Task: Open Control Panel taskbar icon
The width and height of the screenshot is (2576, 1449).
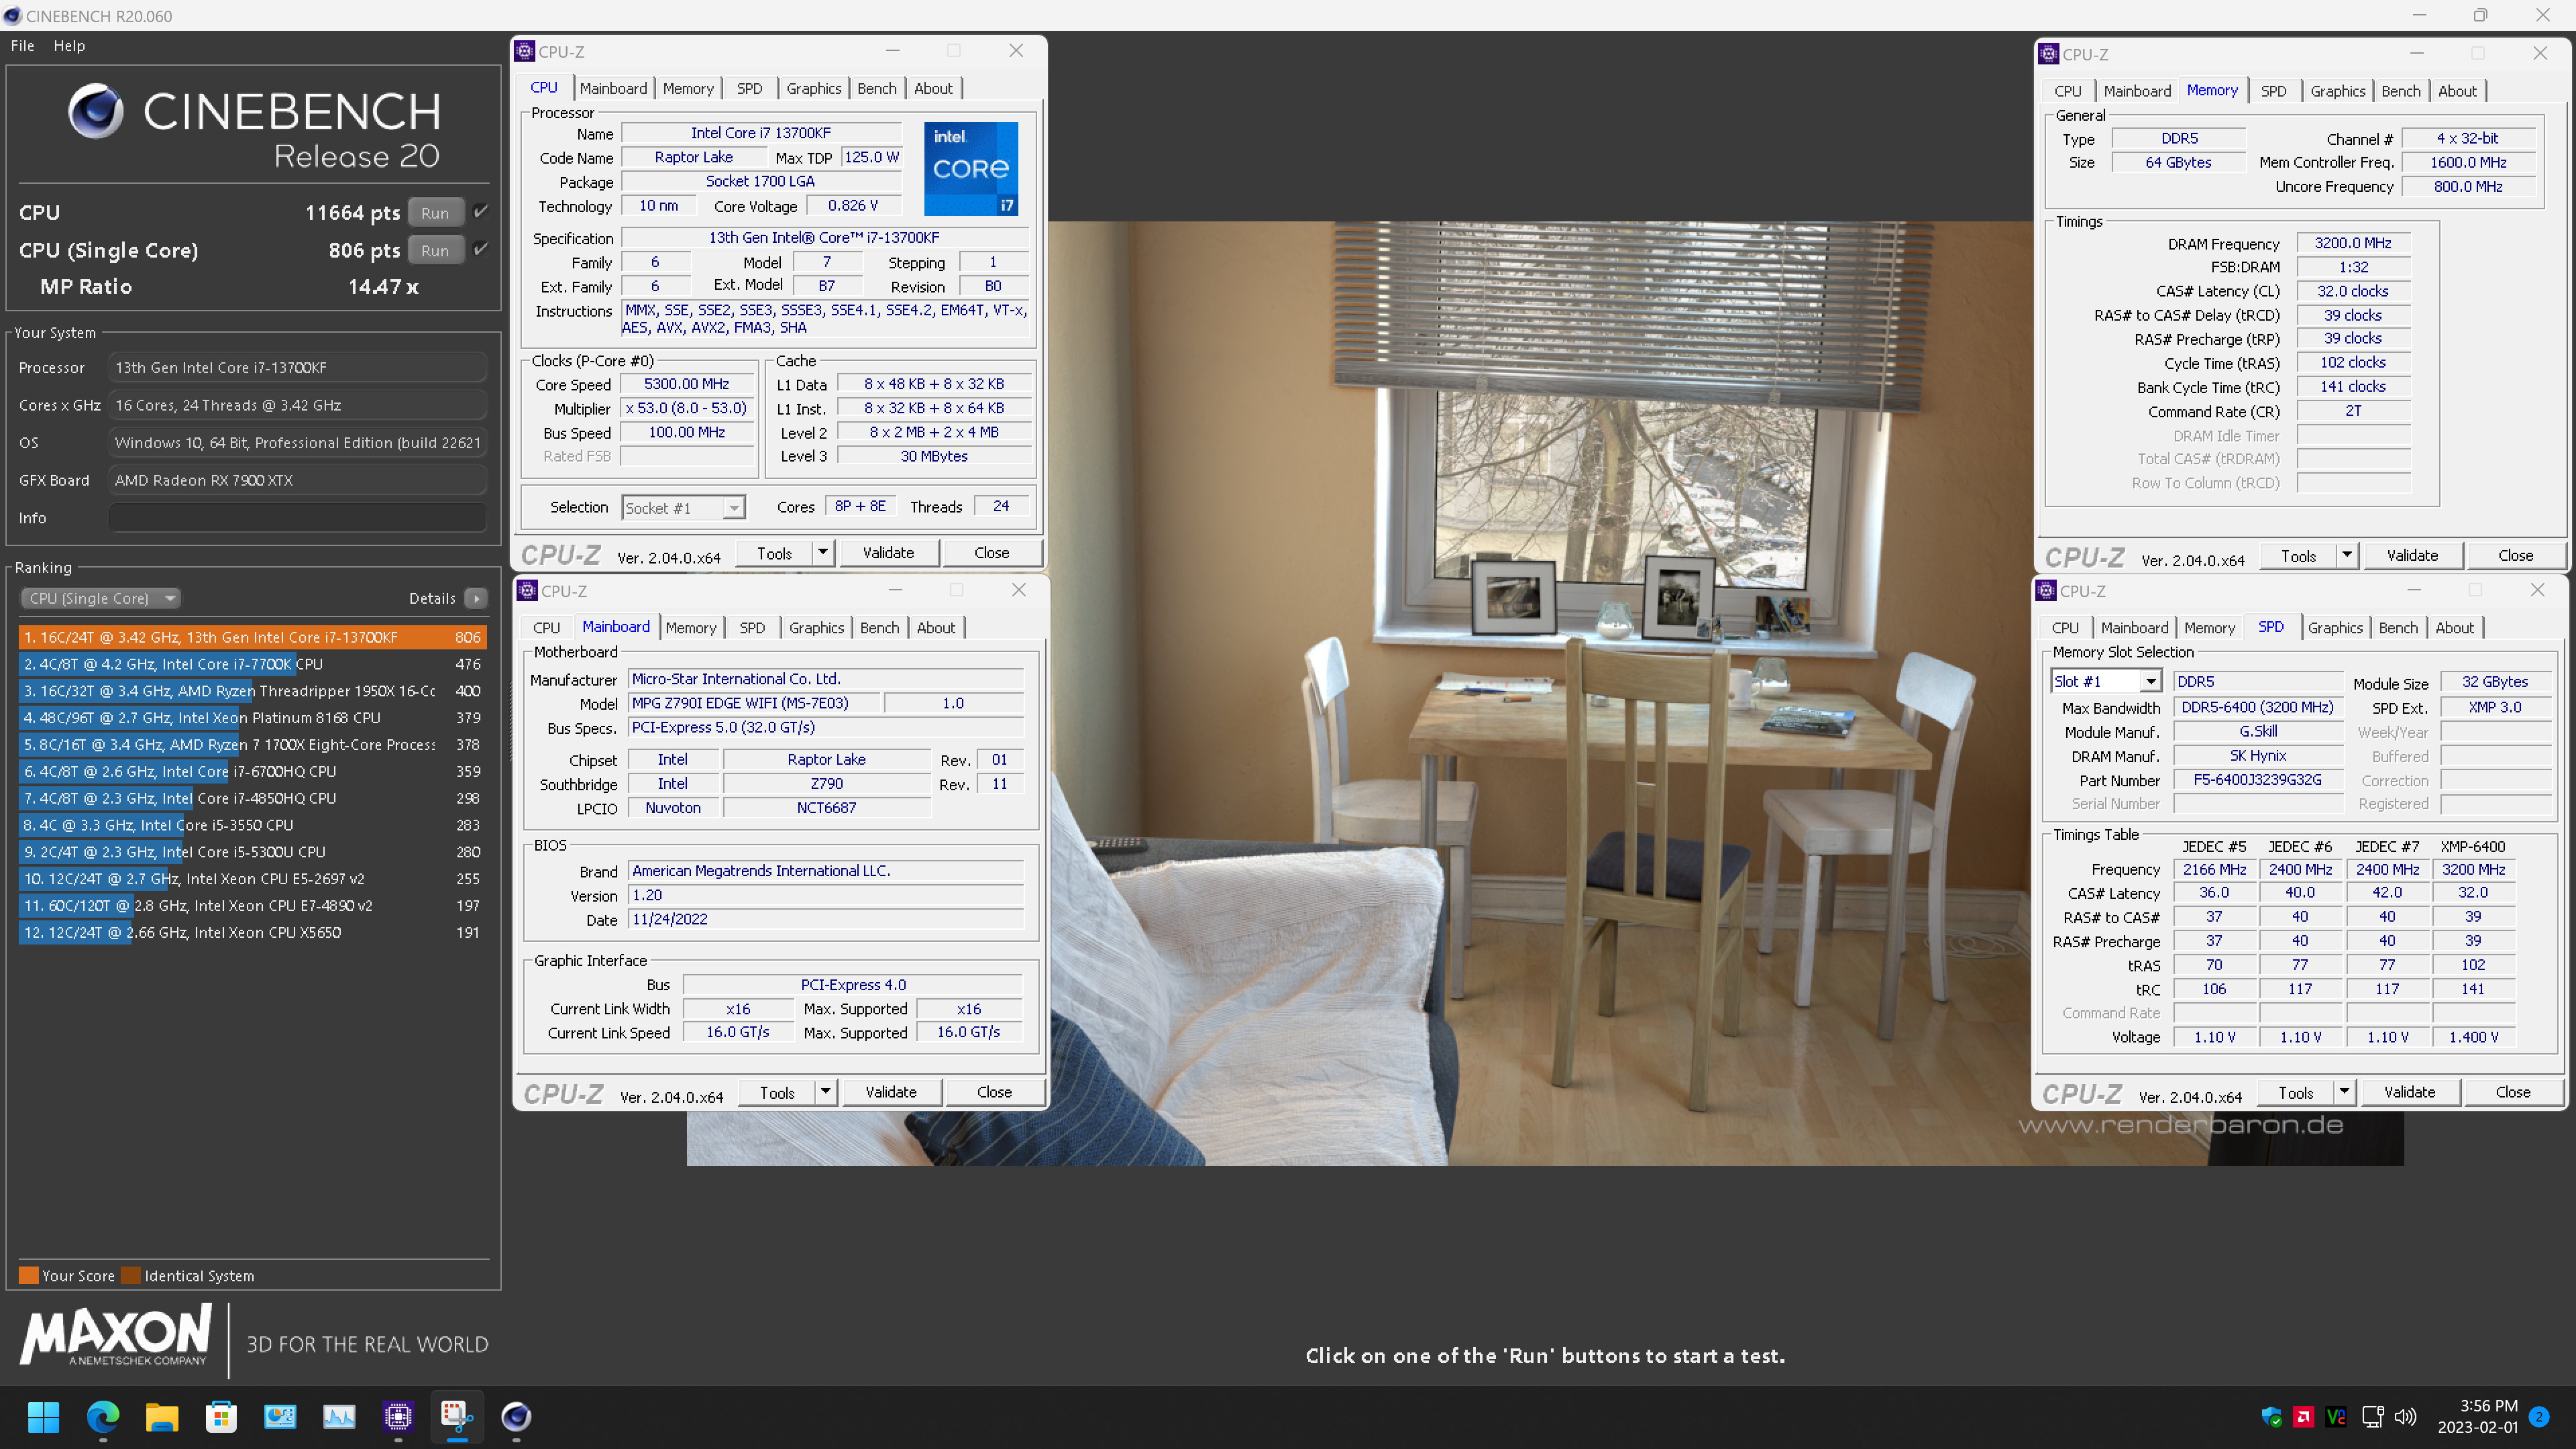Action: [279, 1416]
